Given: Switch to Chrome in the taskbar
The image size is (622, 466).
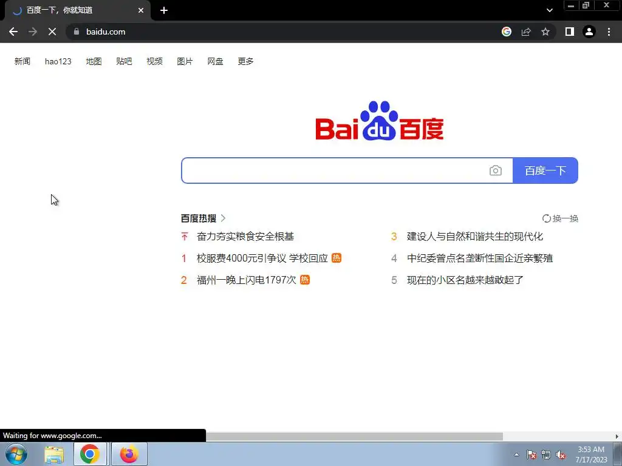Looking at the screenshot, I should tap(90, 454).
